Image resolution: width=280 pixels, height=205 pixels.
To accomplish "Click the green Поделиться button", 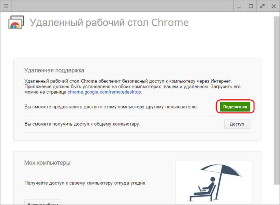I will point(235,107).
